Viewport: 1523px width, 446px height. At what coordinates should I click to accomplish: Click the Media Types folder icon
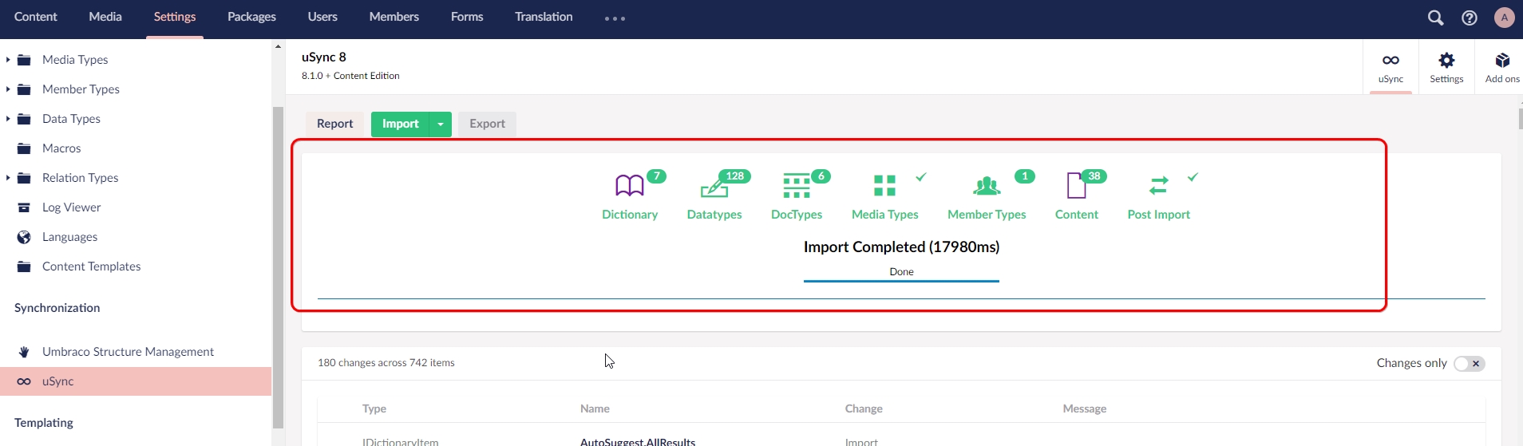24,60
